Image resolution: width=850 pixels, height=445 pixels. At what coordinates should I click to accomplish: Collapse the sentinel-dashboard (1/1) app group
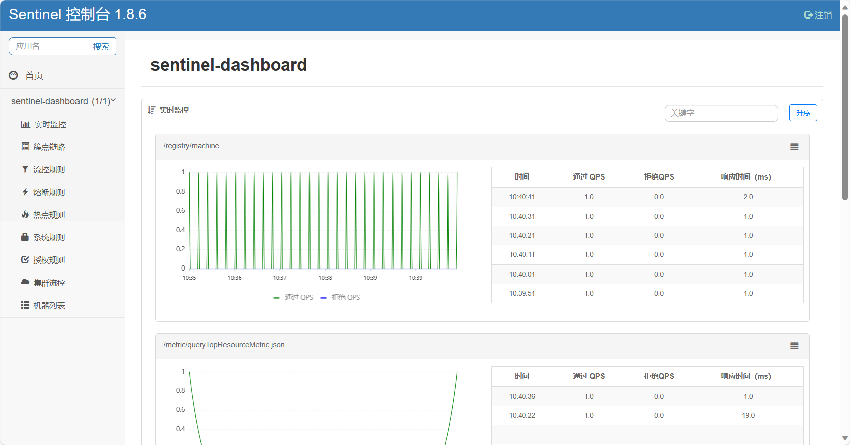point(62,101)
